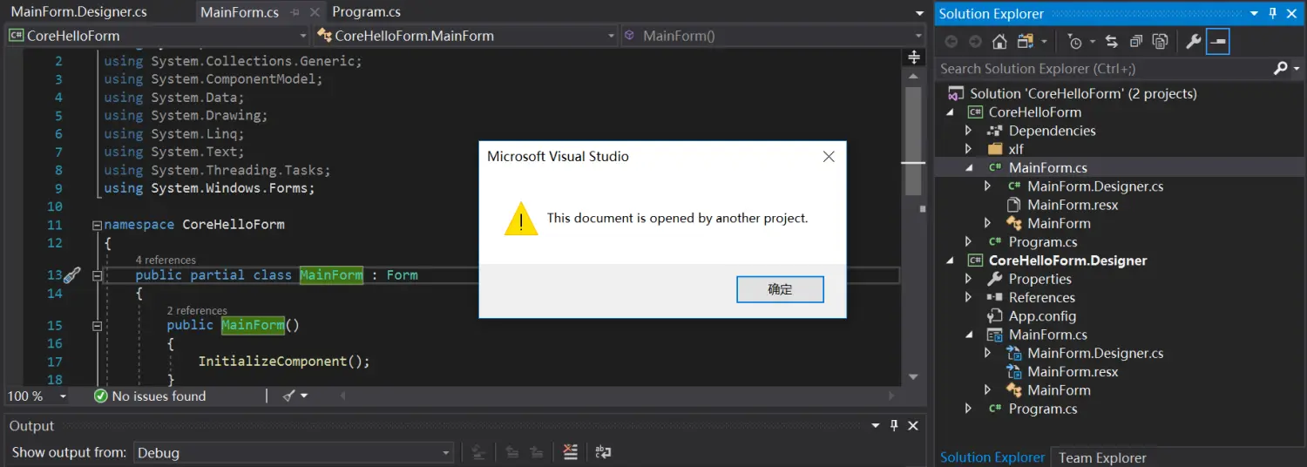
Task: Select App.config in Solution Explorer
Action: pyautogui.click(x=1042, y=316)
